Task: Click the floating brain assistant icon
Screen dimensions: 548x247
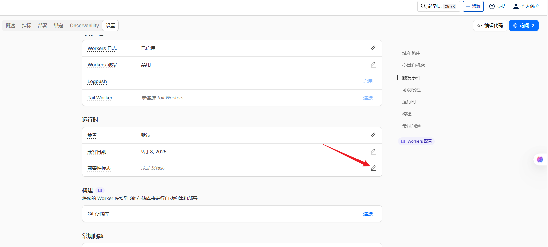Action: [540, 159]
